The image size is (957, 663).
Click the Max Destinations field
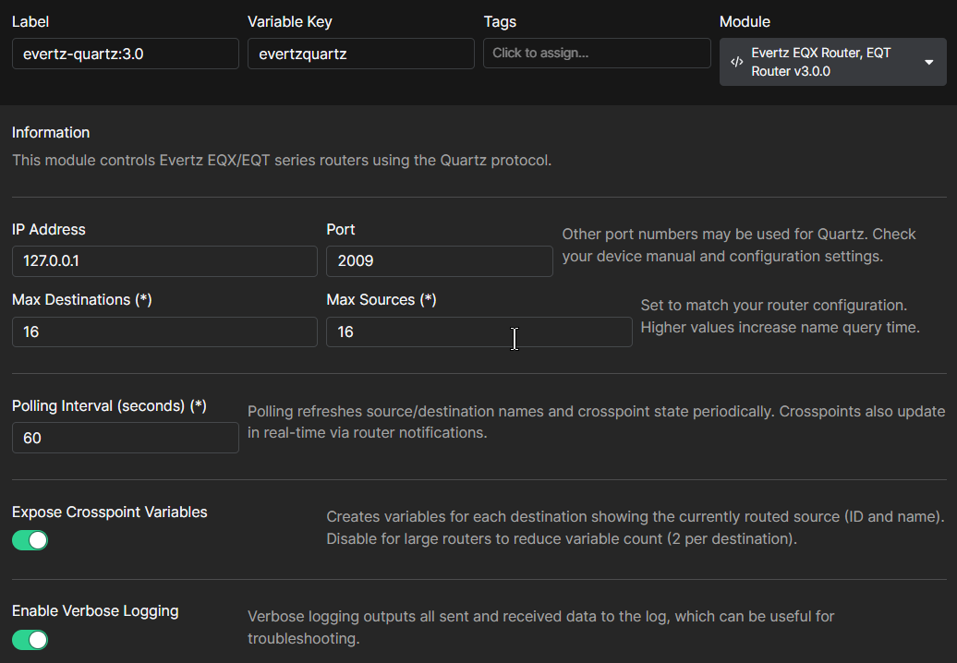coord(164,331)
